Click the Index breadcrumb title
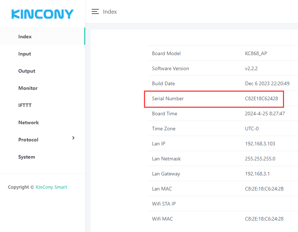 [x=110, y=11]
